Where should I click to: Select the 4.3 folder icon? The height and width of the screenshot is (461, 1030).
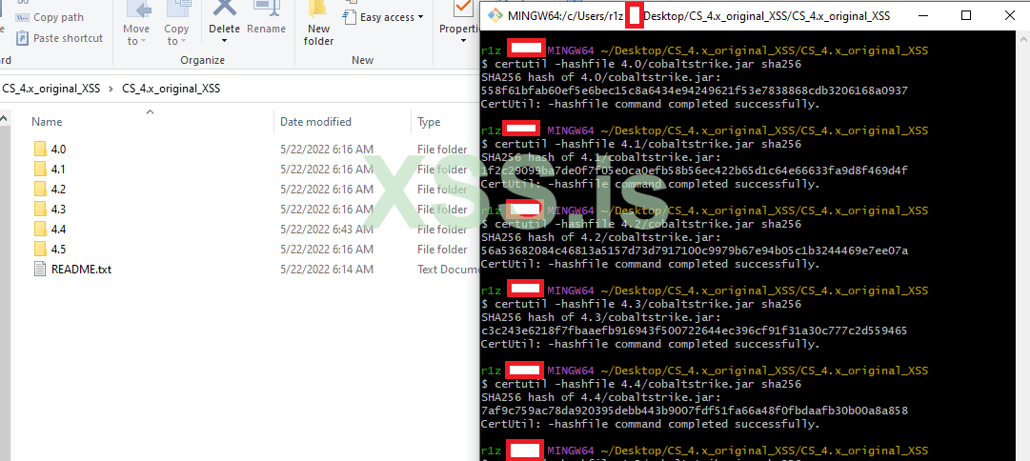click(41, 210)
